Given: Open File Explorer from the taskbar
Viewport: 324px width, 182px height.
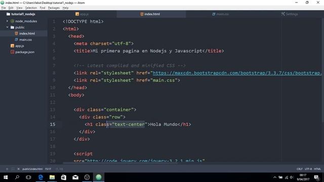Looking at the screenshot, I should pos(52,177).
